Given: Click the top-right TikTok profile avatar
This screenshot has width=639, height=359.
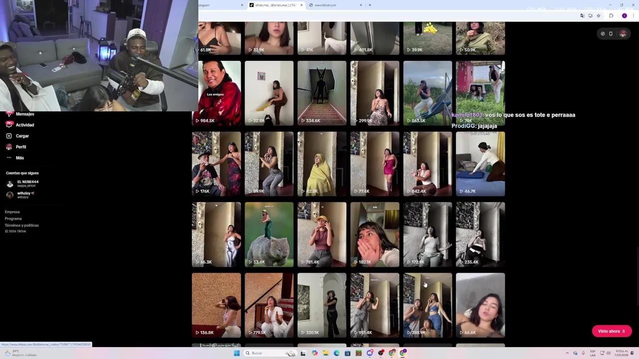Looking at the screenshot, I should pos(623,33).
